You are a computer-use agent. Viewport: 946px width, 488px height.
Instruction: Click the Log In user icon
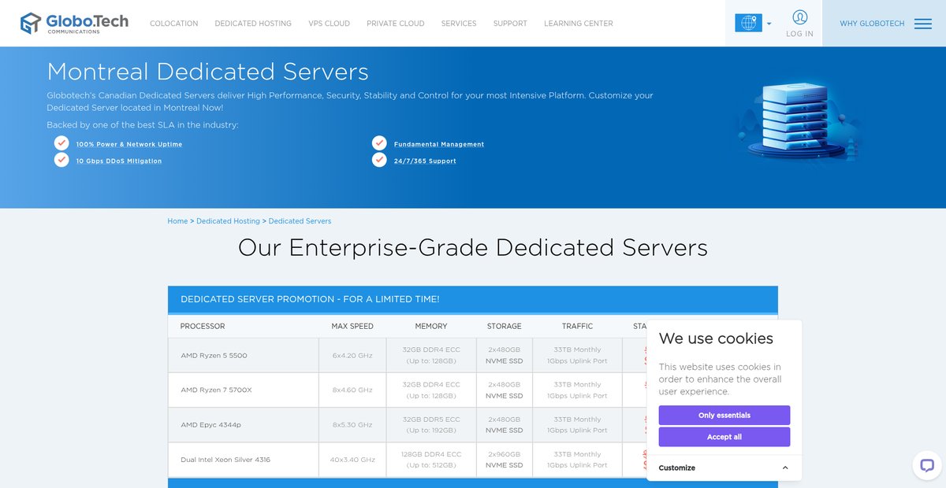coord(799,17)
